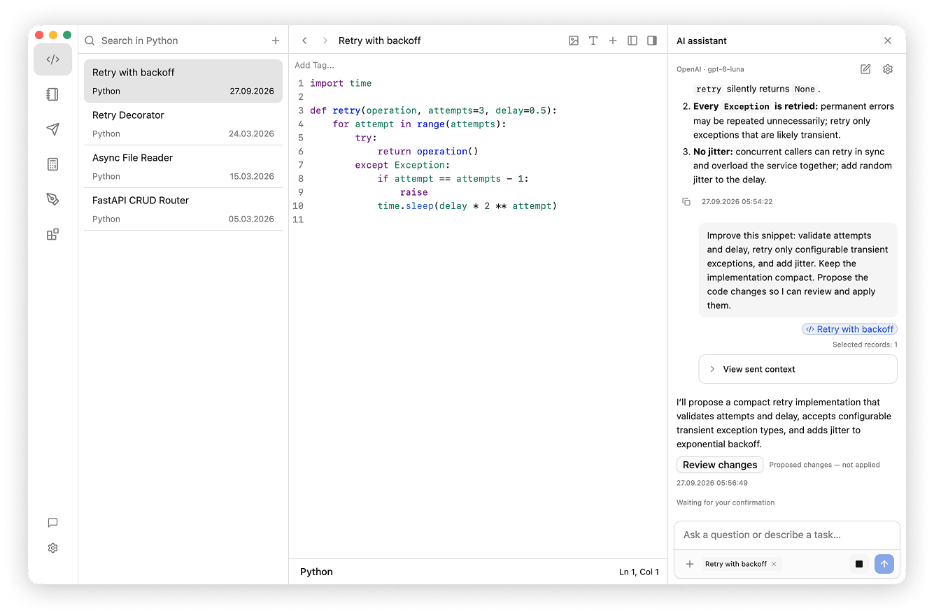Click Ln 1, Col 1 status indicator
The width and height of the screenshot is (934, 615).
pos(639,572)
